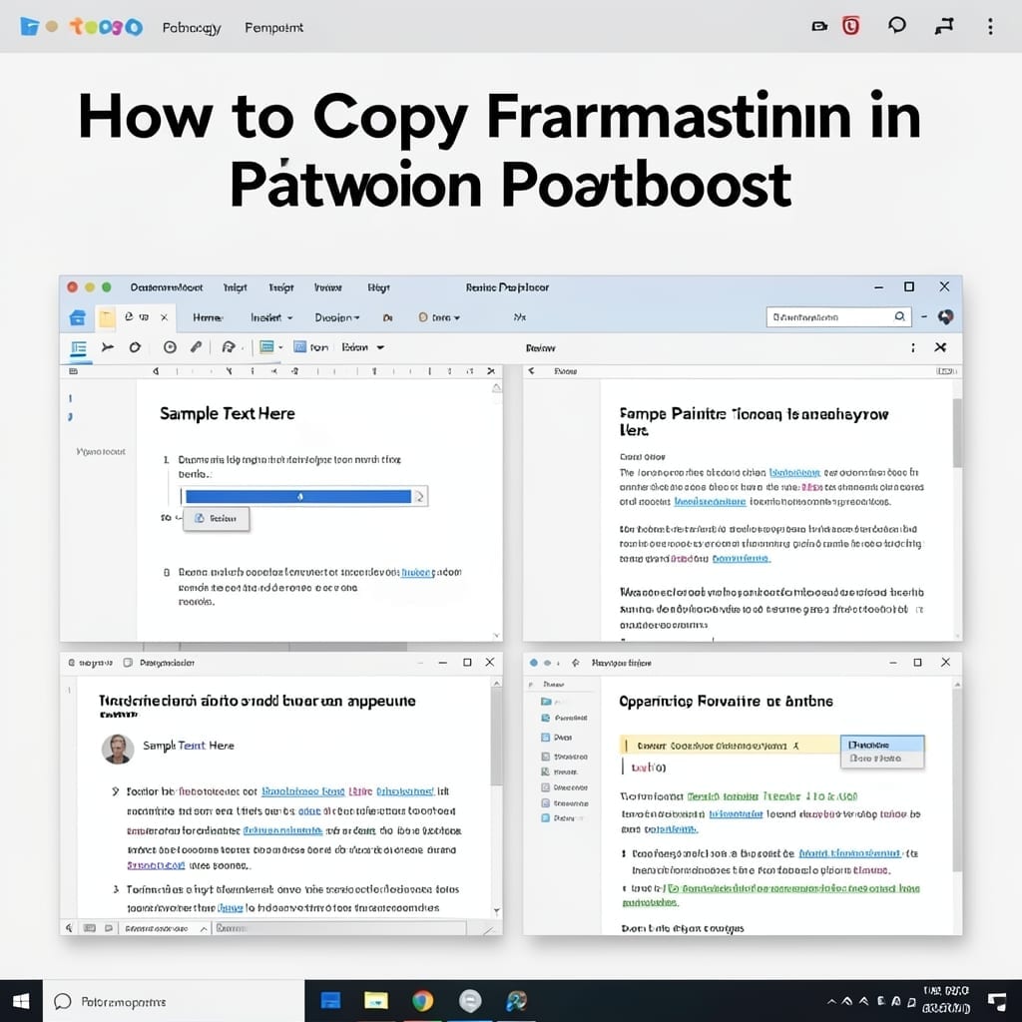The height and width of the screenshot is (1022, 1022).
Task: Click the arrow at progress bar end
Action: click(x=420, y=497)
